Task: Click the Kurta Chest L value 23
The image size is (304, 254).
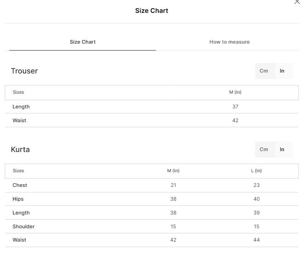Action: tap(257, 185)
